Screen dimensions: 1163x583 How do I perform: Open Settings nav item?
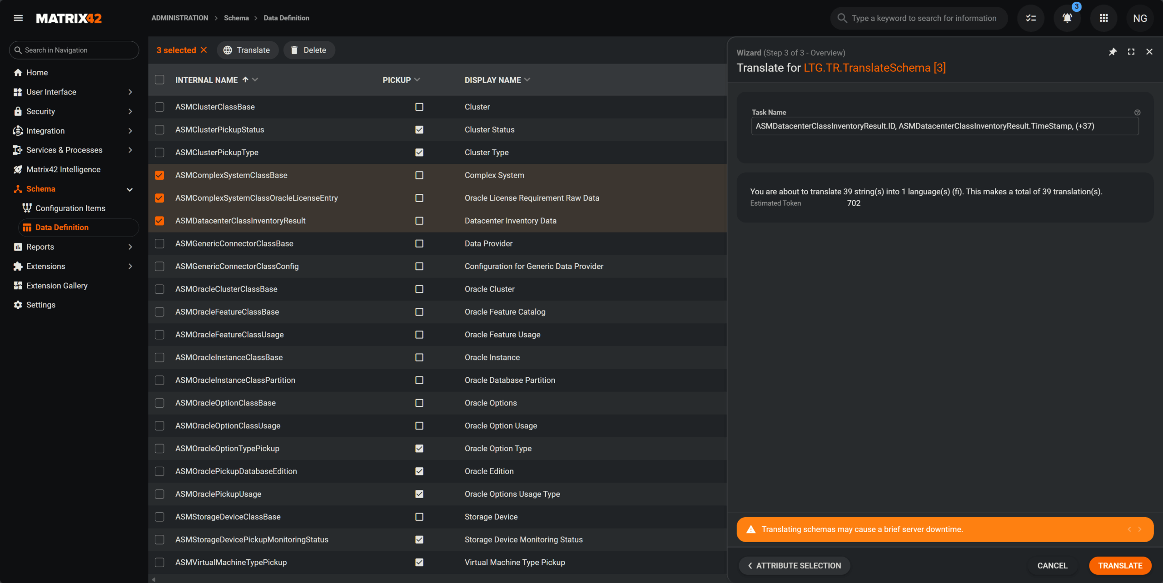coord(74,305)
